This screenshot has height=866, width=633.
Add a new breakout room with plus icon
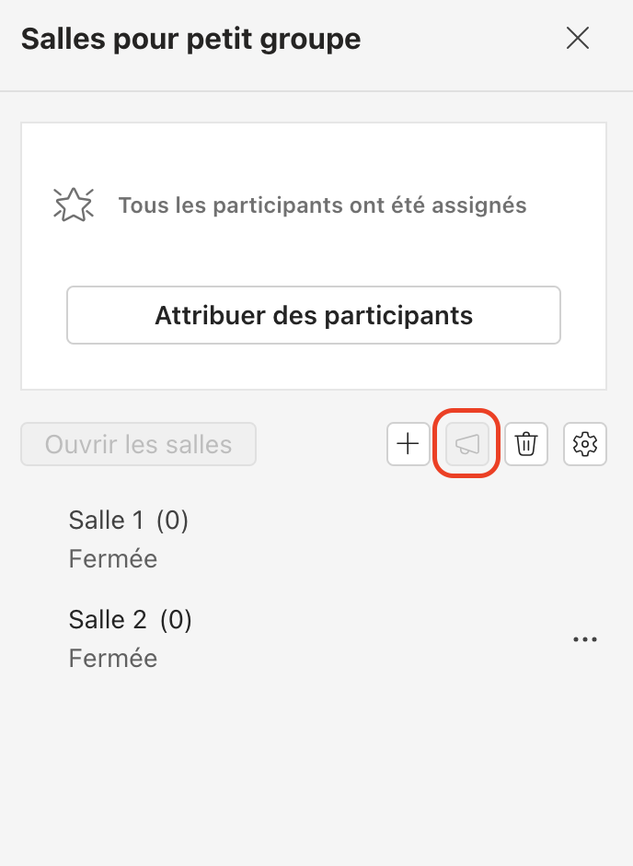coord(408,445)
